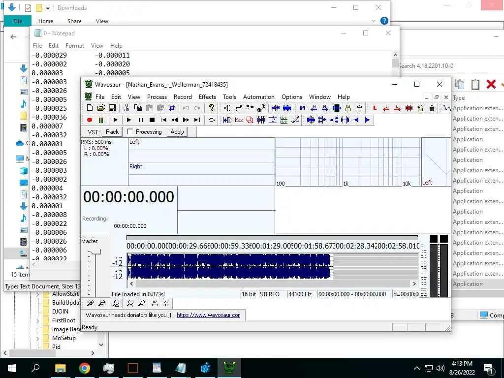The width and height of the screenshot is (504, 378).
Task: Go back in Downloads explorer
Action: (13, 37)
